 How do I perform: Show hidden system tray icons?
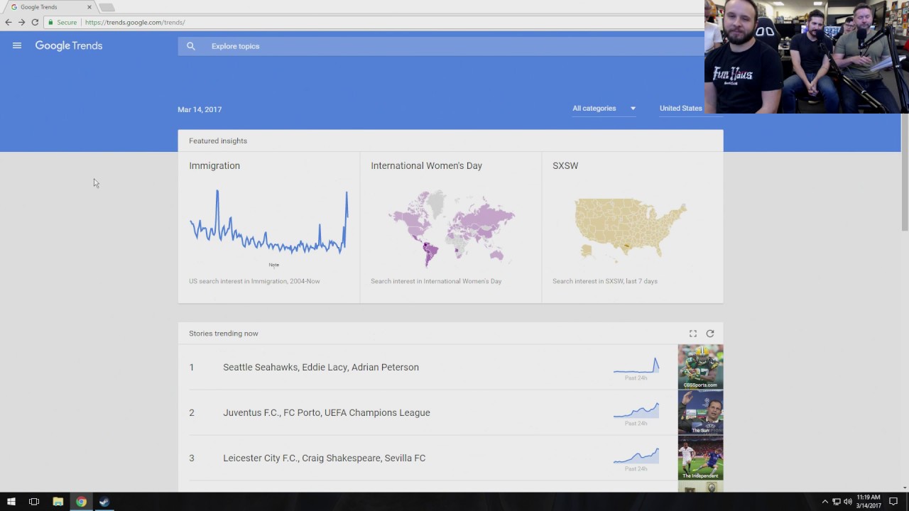click(x=825, y=502)
